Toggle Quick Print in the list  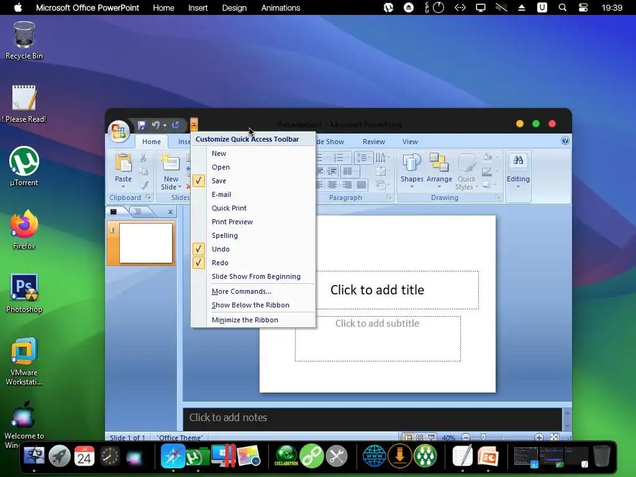point(253,208)
